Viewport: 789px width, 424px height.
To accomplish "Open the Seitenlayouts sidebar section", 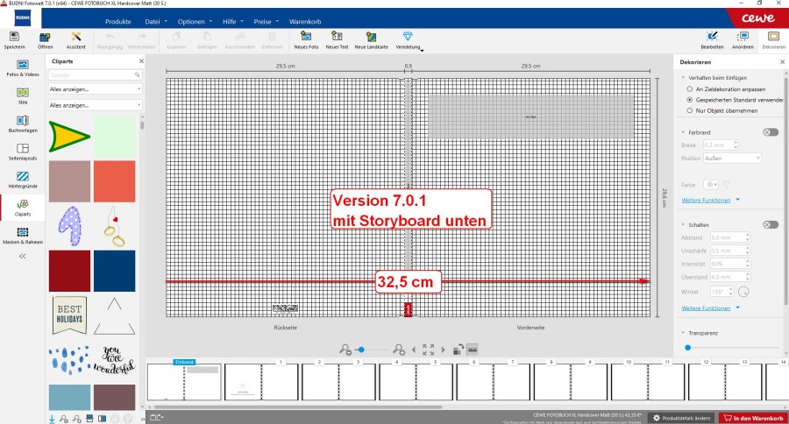I will 23,152.
